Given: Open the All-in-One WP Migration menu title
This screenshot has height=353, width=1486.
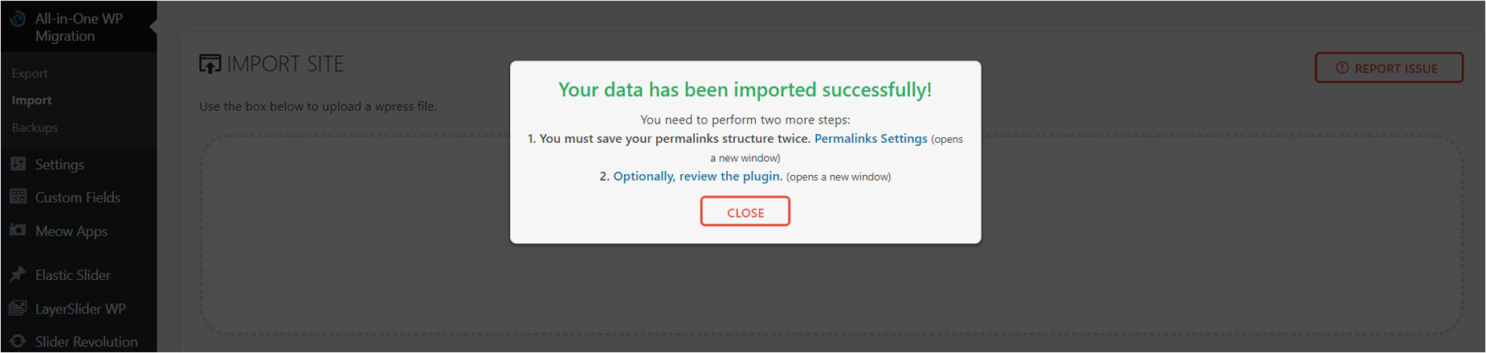Looking at the screenshot, I should coord(79,27).
